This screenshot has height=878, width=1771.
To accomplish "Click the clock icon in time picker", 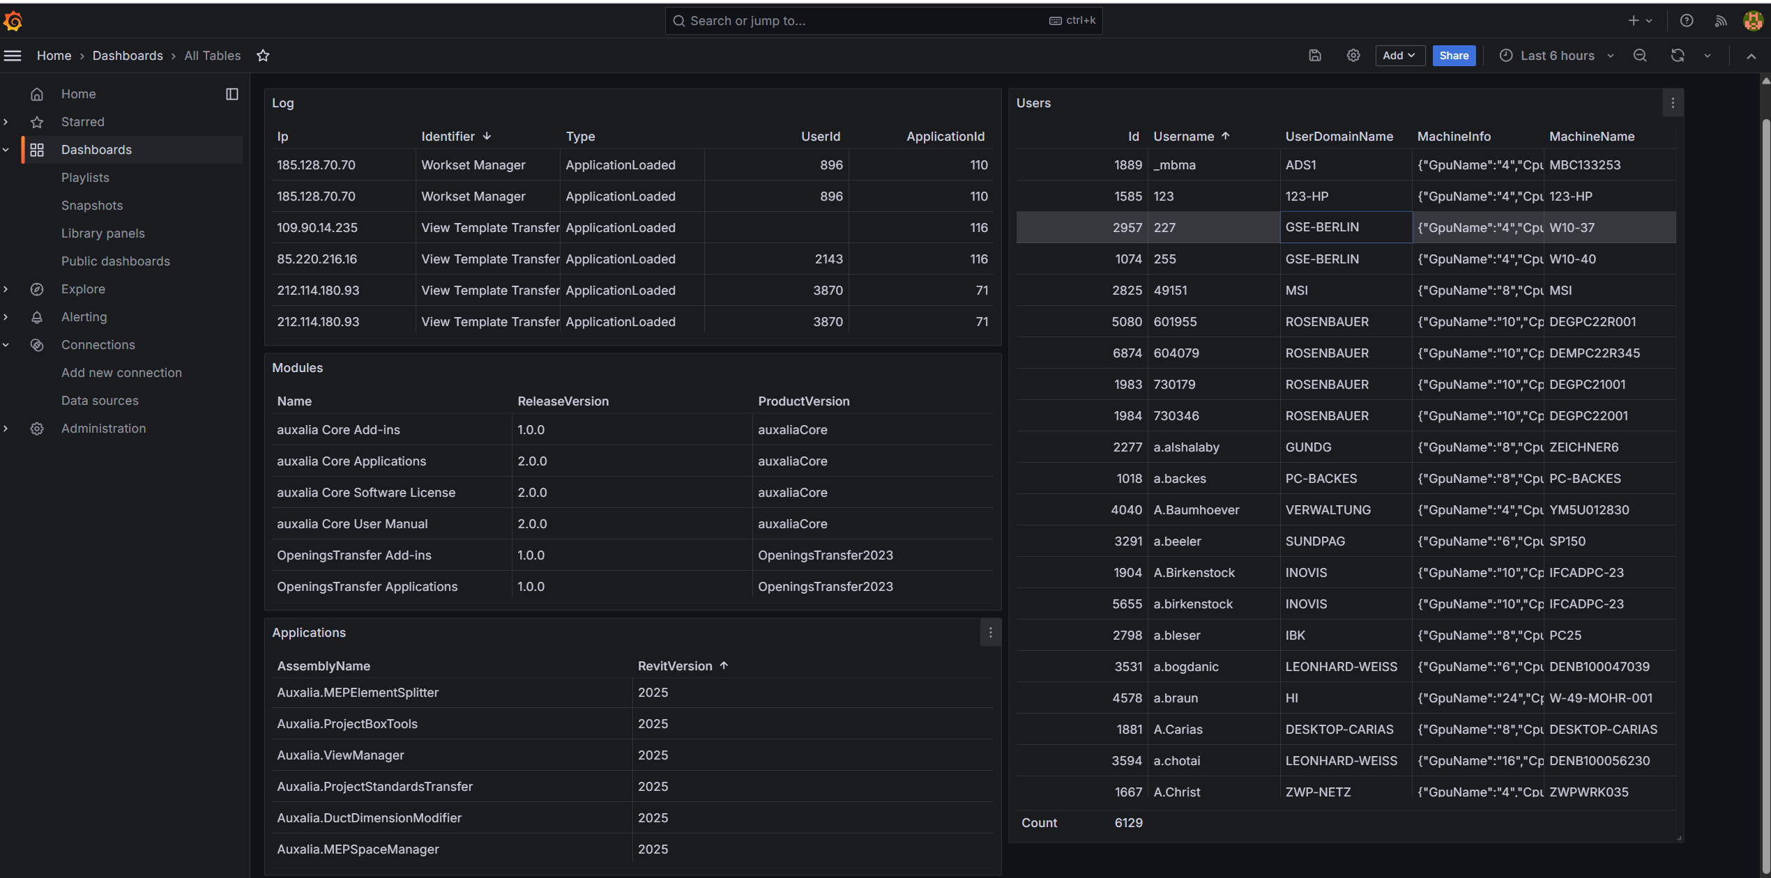I will point(1506,56).
